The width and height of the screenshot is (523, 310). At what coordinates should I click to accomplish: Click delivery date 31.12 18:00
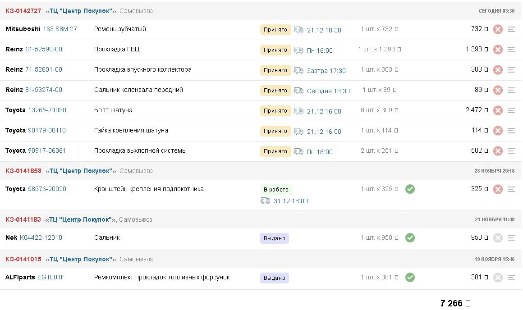pos(290,201)
